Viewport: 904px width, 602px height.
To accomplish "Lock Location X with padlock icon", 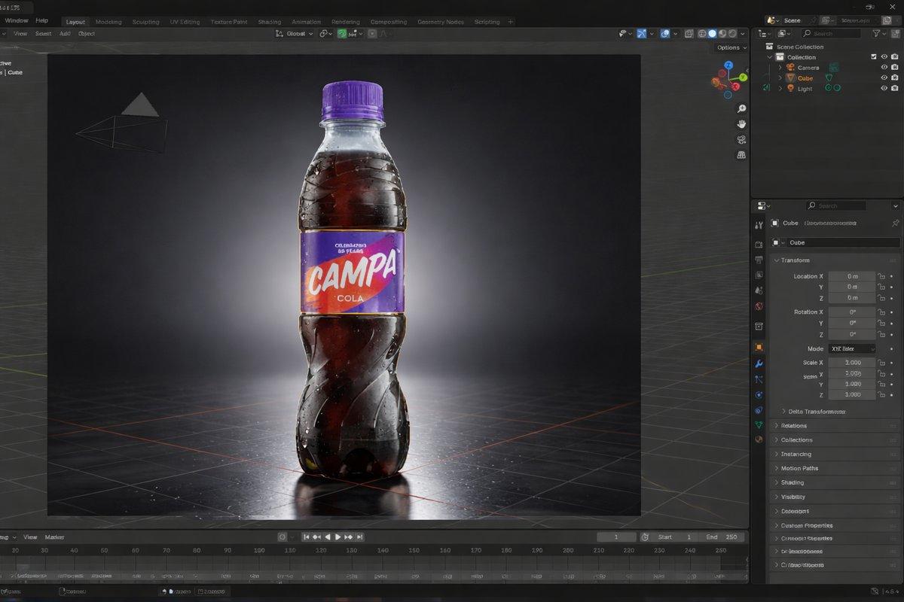I will (x=881, y=276).
